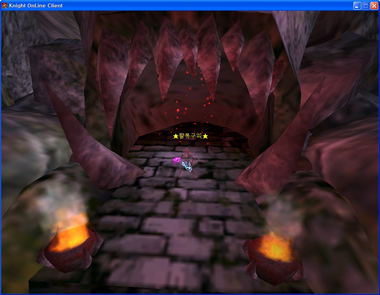Select the character standing on the stone path
Viewport: 380px width, 295px height.
(x=187, y=164)
